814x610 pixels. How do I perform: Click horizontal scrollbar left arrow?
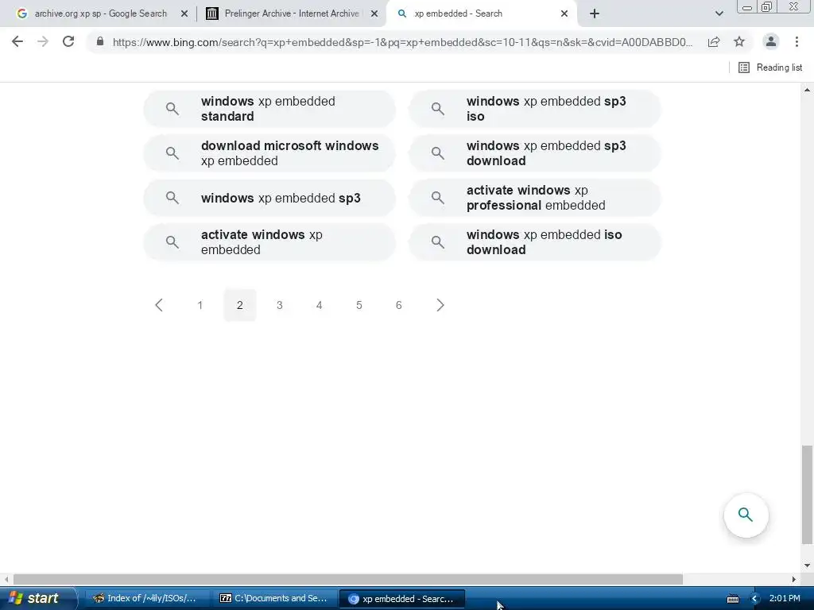6,579
